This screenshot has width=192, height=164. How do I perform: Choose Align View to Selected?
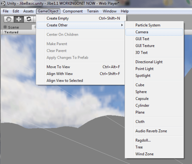[x=81, y=81]
